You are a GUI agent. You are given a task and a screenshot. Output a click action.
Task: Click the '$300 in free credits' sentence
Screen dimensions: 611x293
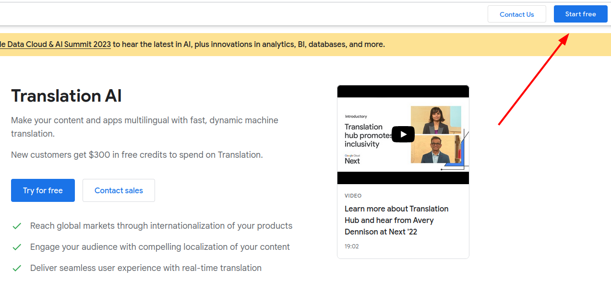point(137,155)
